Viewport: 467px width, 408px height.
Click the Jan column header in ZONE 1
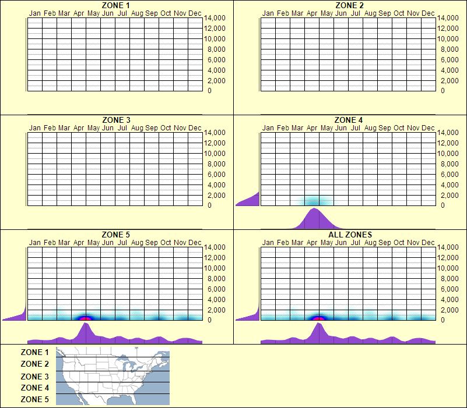point(36,12)
